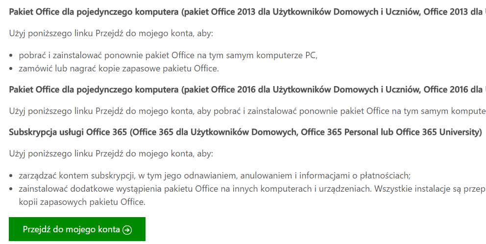Screen dimensions: 486x244
Task: Click the bullet dot before 'zamówić lub nagrać'
Action: click(12, 69)
